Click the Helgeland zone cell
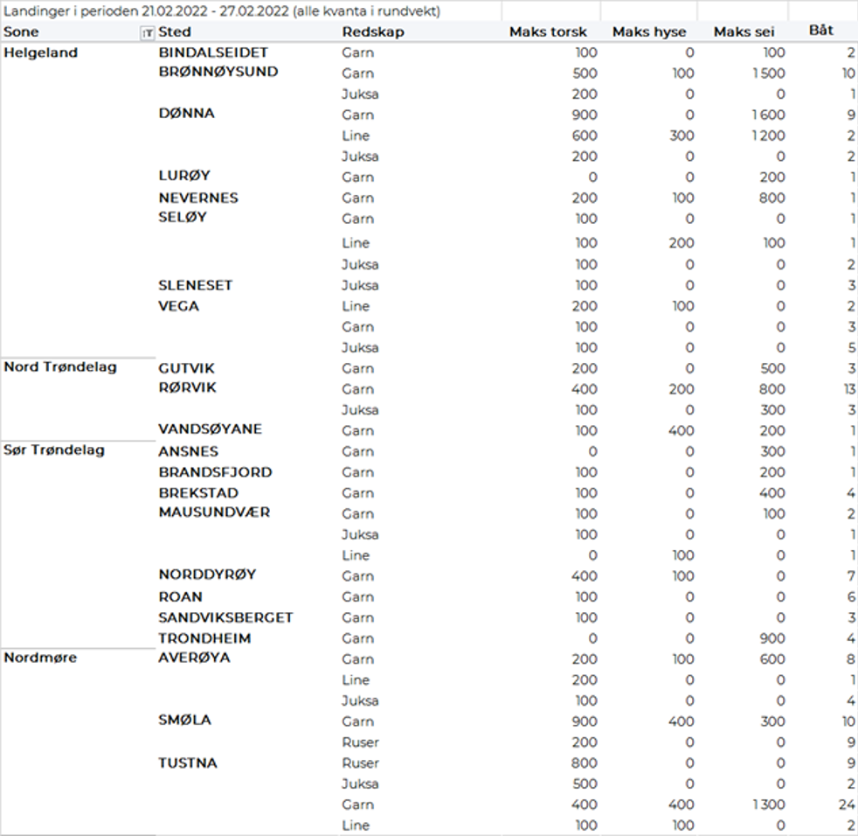The width and height of the screenshot is (858, 836). pos(41,52)
